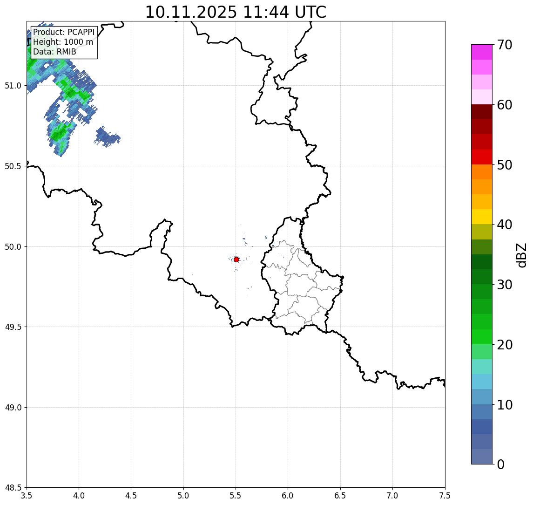Screen dimensions: 533x505
Task: Click the colorbar tick label "60"
Action: click(505, 105)
